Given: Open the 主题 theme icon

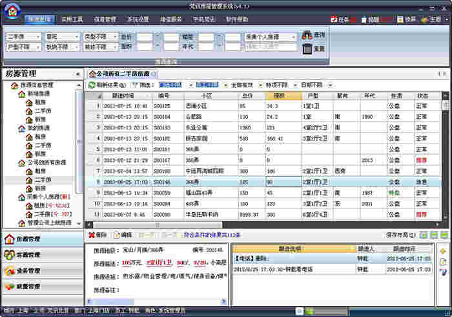Looking at the screenshot, I should pyautogui.click(x=424, y=19).
